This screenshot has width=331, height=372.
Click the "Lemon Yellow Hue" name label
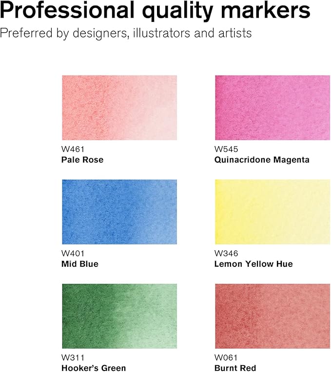[253, 264]
